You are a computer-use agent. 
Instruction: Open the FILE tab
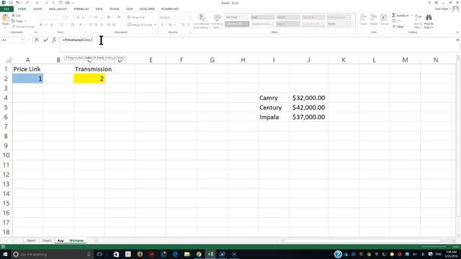(x=6, y=9)
